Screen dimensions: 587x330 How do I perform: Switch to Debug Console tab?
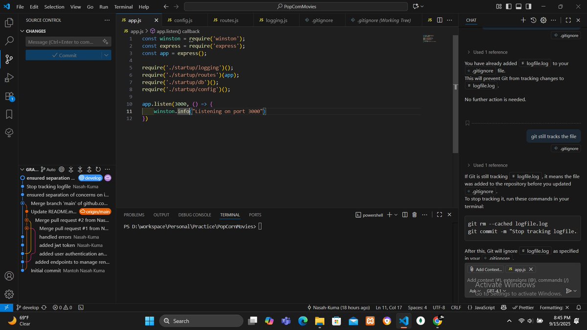(195, 215)
